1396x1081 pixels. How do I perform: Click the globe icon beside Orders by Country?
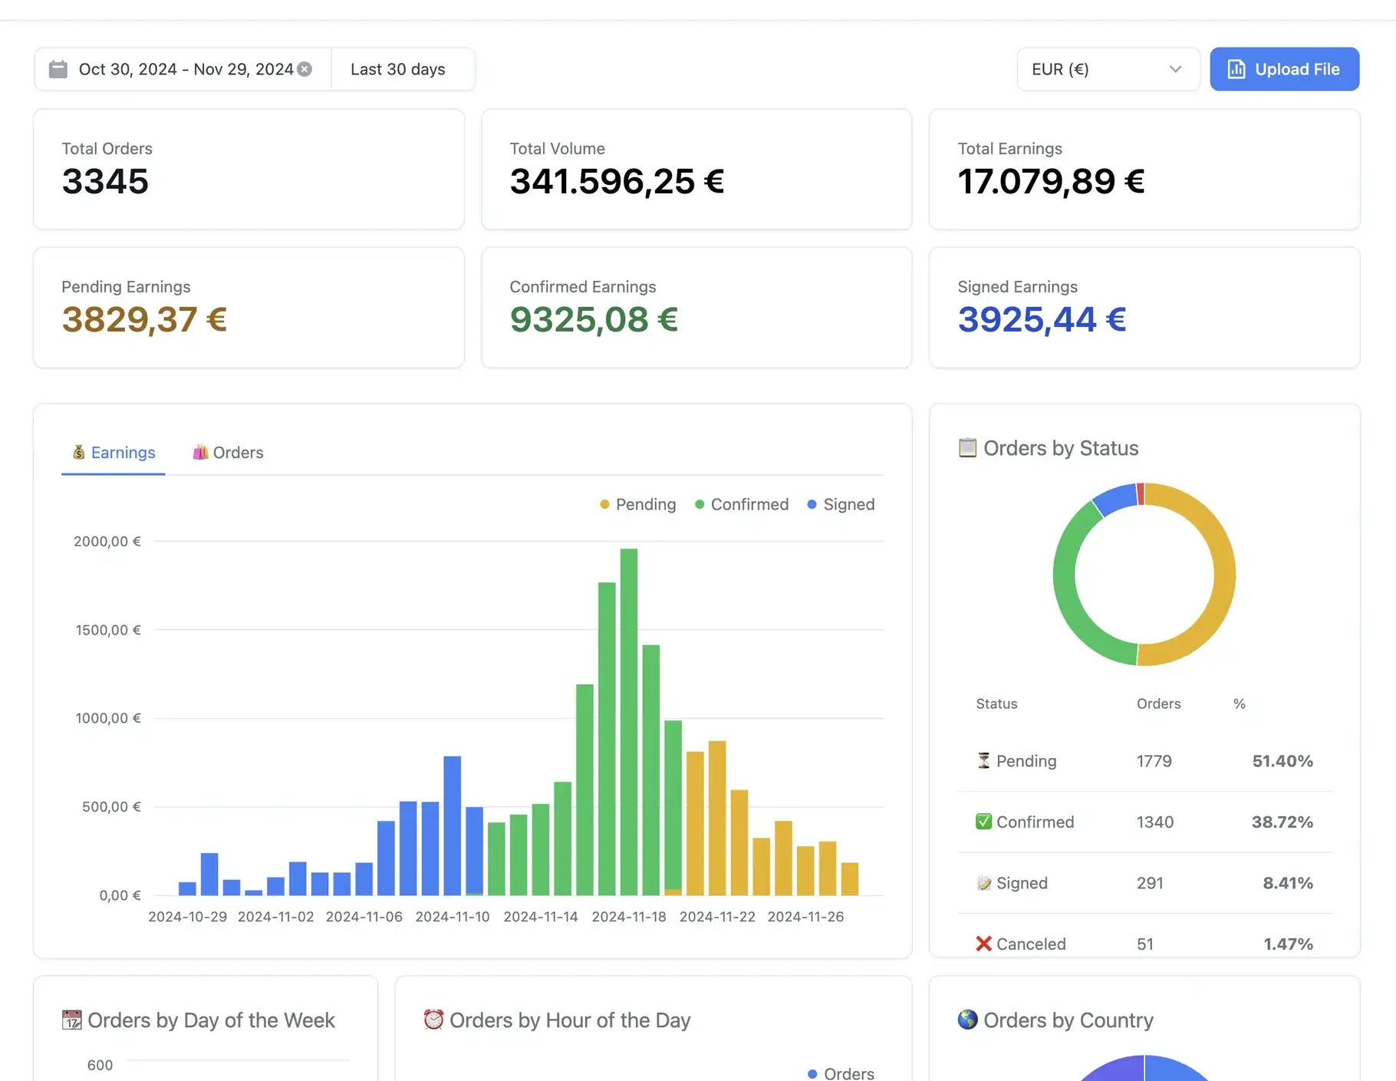click(968, 1020)
